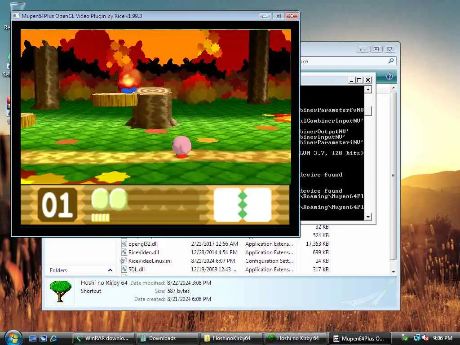Click Explorer file list scrollbar up arrow
The image size is (460, 345).
click(394, 88)
